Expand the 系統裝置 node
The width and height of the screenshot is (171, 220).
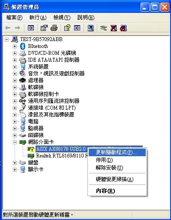tap(15, 67)
